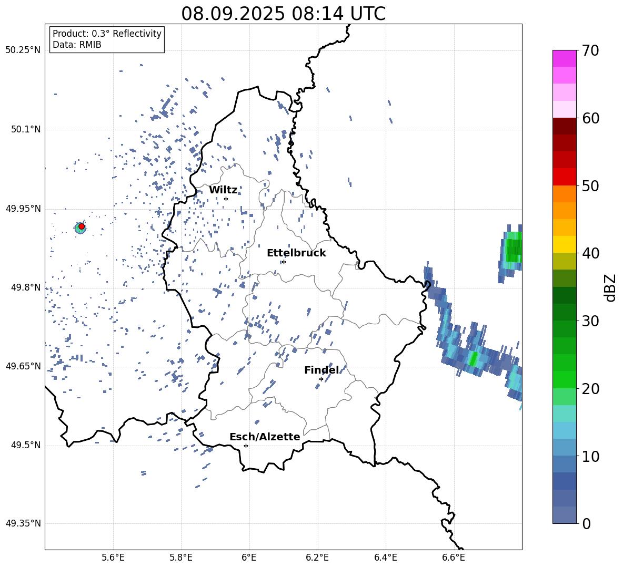Click the colorbar tick label '30'
623x568 pixels.
pyautogui.click(x=590, y=321)
